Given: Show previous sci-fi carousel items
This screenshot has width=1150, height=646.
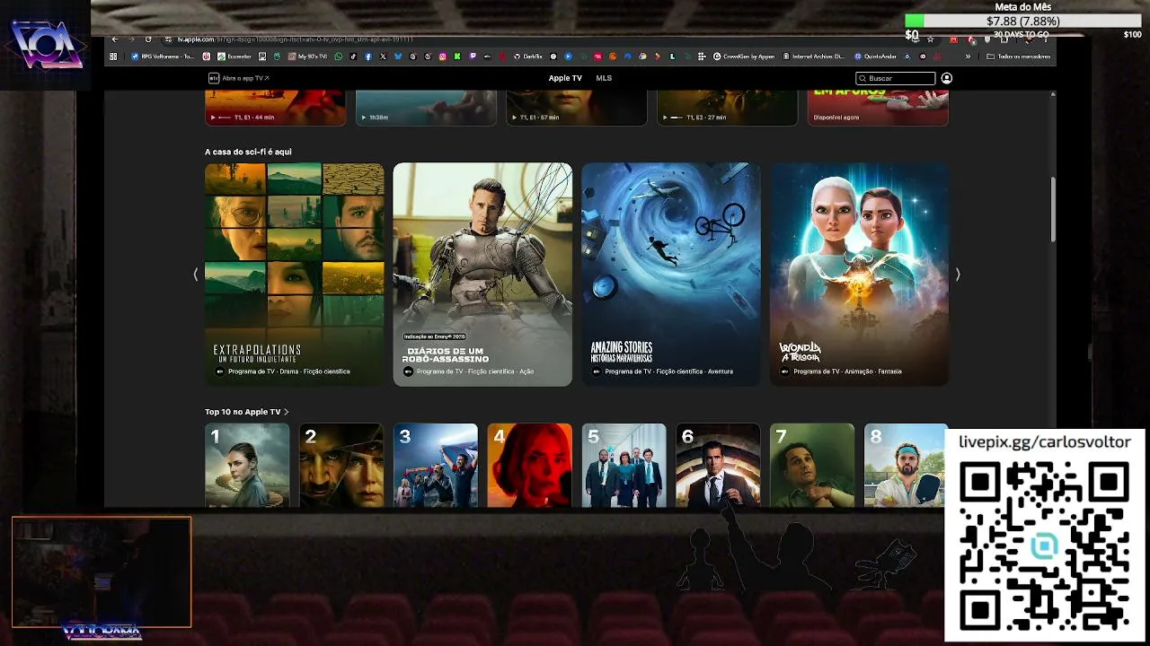Looking at the screenshot, I should (x=196, y=275).
